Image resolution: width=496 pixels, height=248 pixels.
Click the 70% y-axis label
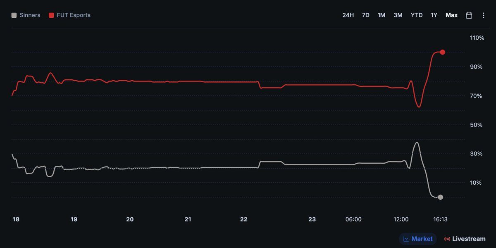click(x=476, y=95)
